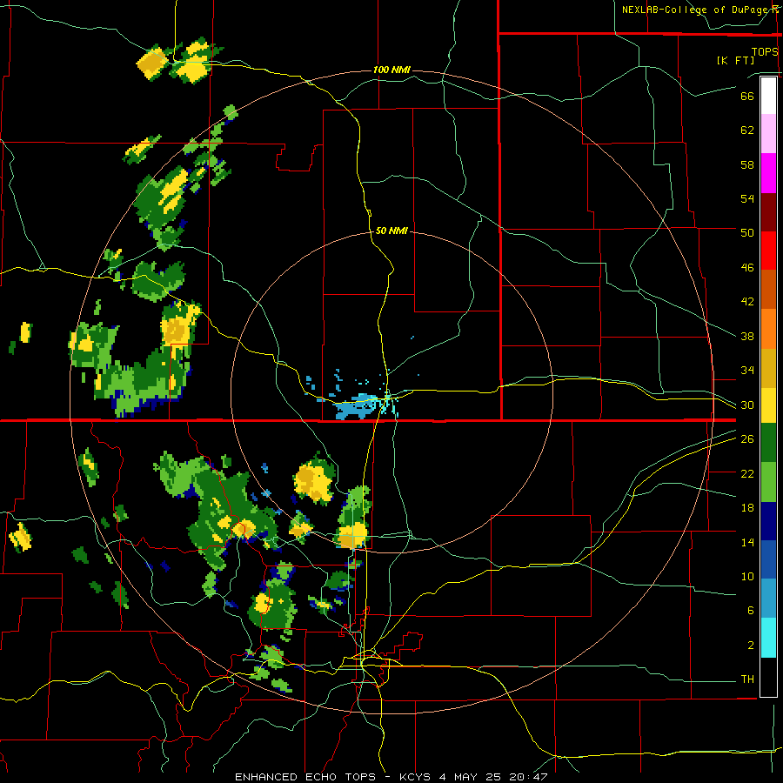
Task: Click the "100 NMI" range ring label
Action: point(391,70)
